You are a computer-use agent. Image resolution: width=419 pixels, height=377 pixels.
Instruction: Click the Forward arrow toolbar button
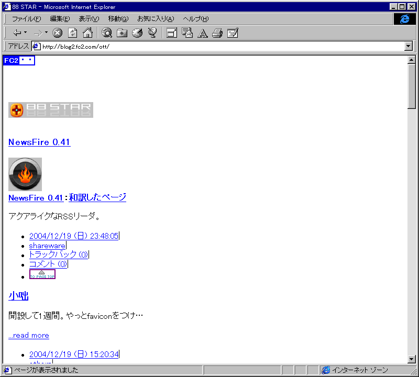[x=38, y=33]
